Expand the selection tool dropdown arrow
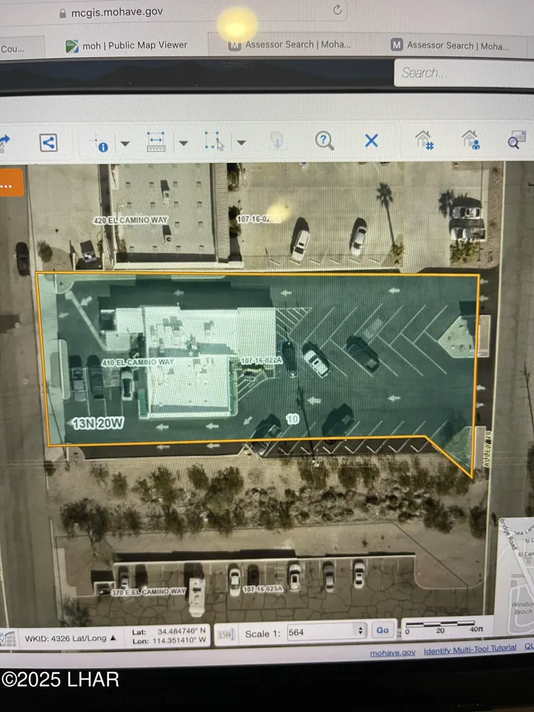 pyautogui.click(x=241, y=142)
